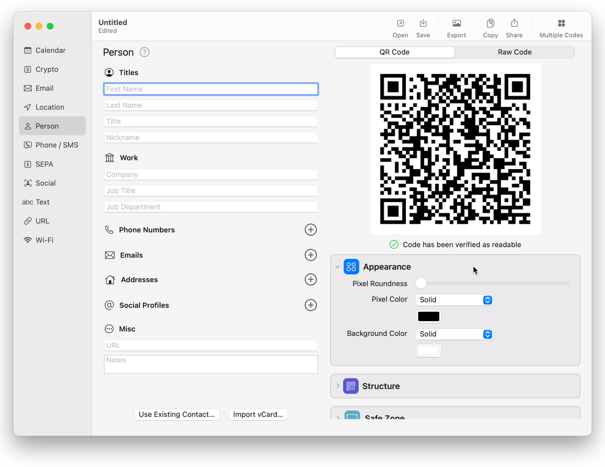This screenshot has width=605, height=467.
Task: Select SEPA in the sidebar
Action: [52, 164]
